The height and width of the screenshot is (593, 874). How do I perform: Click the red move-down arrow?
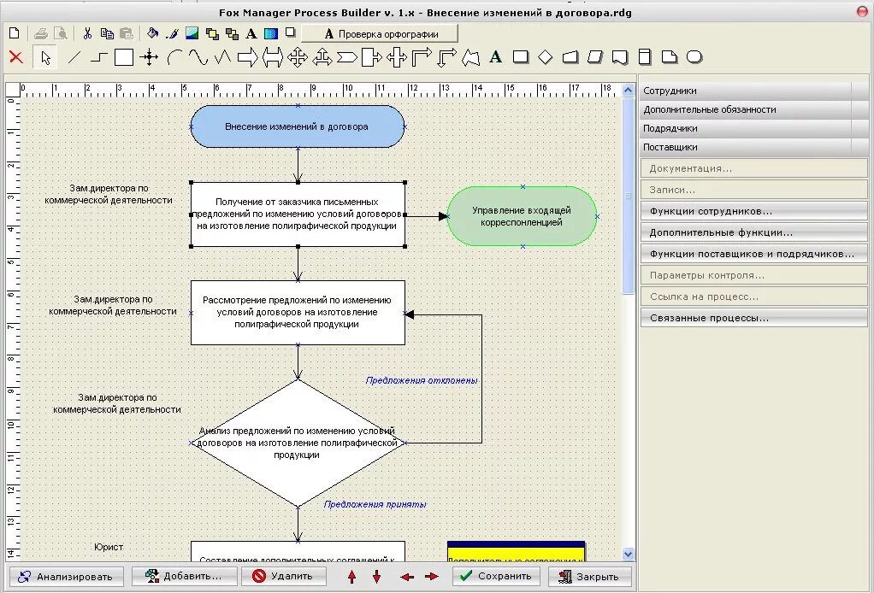coord(377,577)
